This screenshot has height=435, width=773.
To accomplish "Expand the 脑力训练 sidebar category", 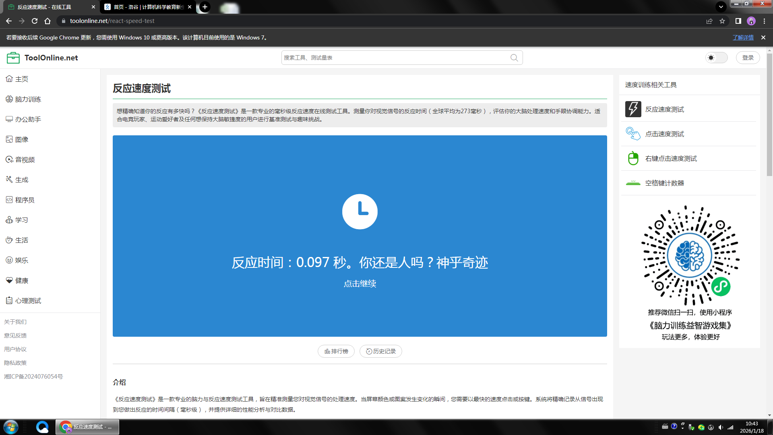I will pos(28,99).
